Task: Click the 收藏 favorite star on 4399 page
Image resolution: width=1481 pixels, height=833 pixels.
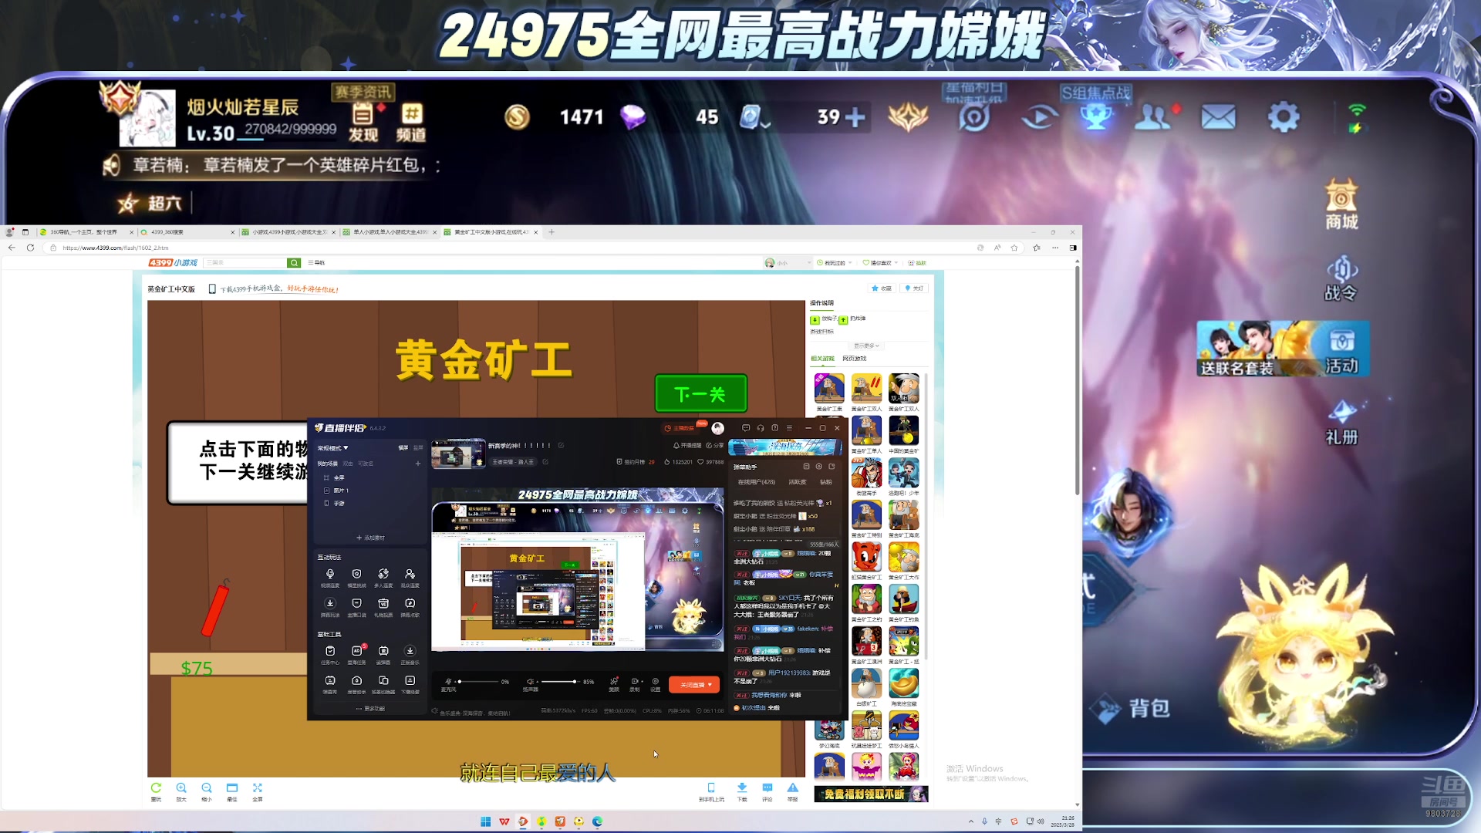Action: pyautogui.click(x=881, y=288)
